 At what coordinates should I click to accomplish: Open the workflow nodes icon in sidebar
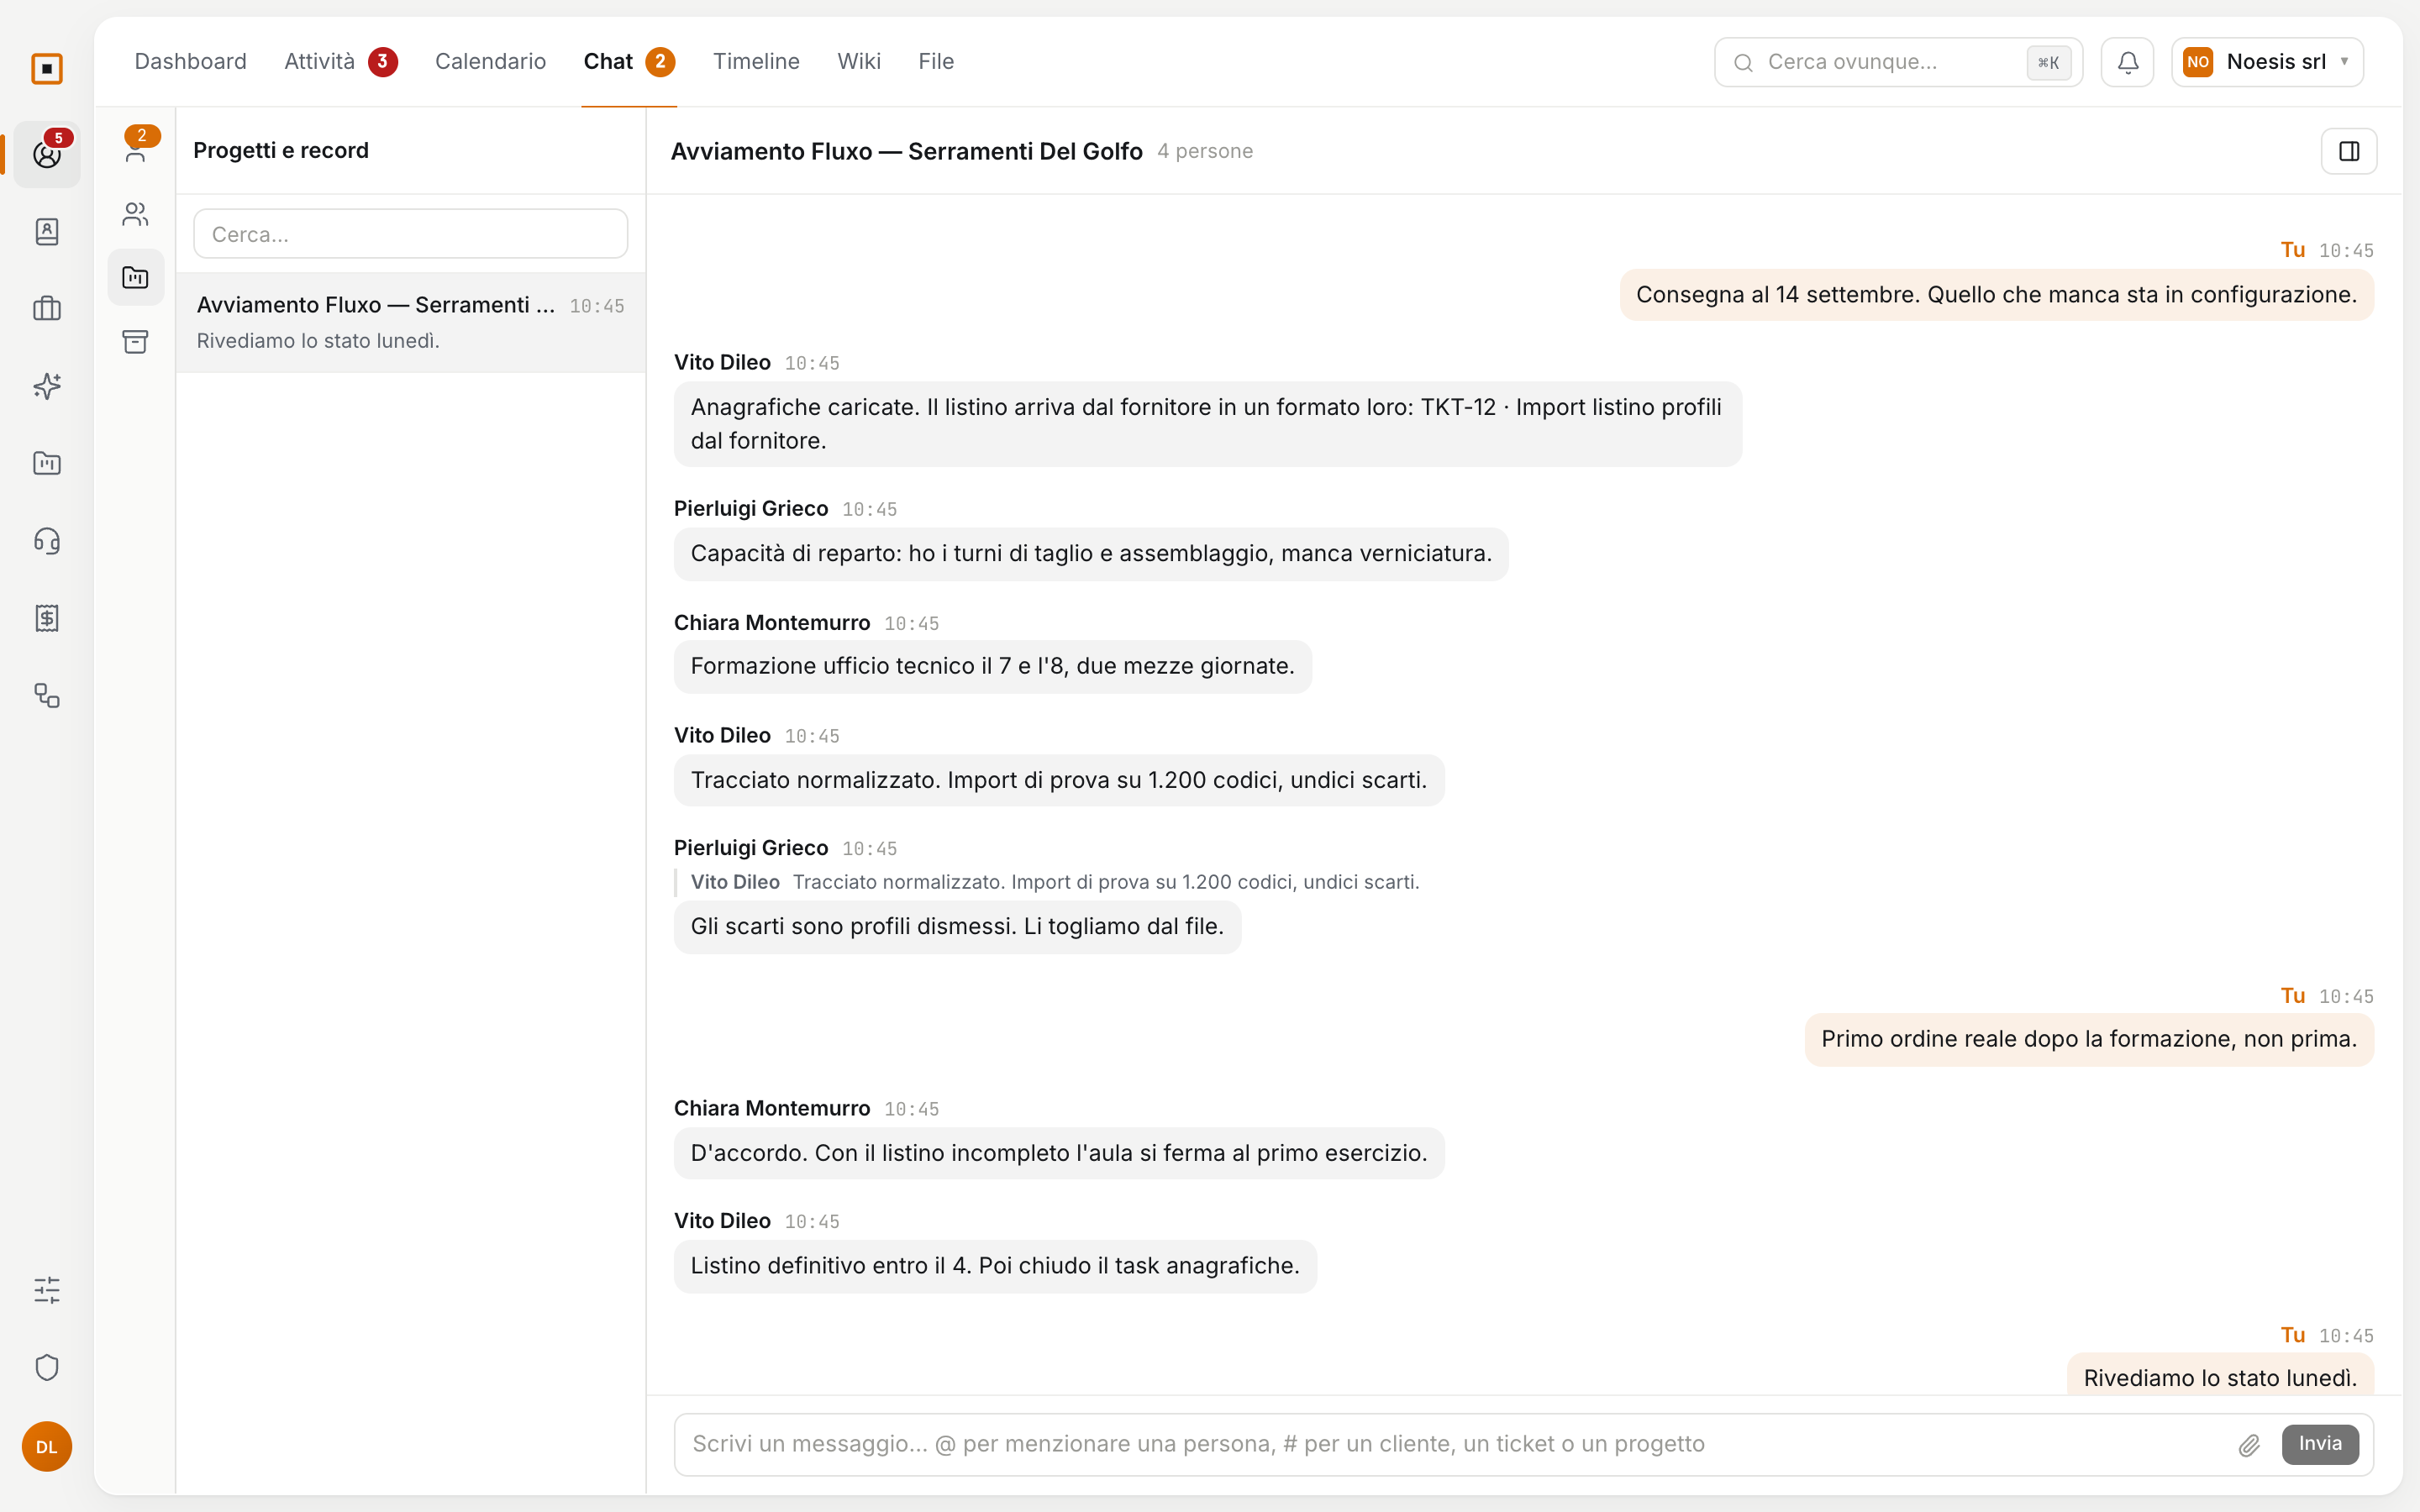[47, 695]
